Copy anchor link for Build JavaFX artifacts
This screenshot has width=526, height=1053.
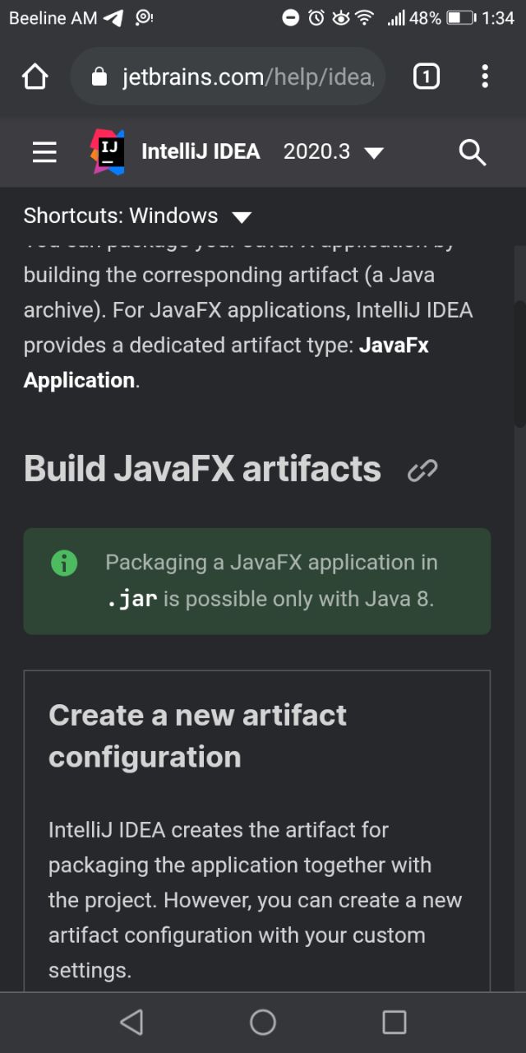(422, 470)
